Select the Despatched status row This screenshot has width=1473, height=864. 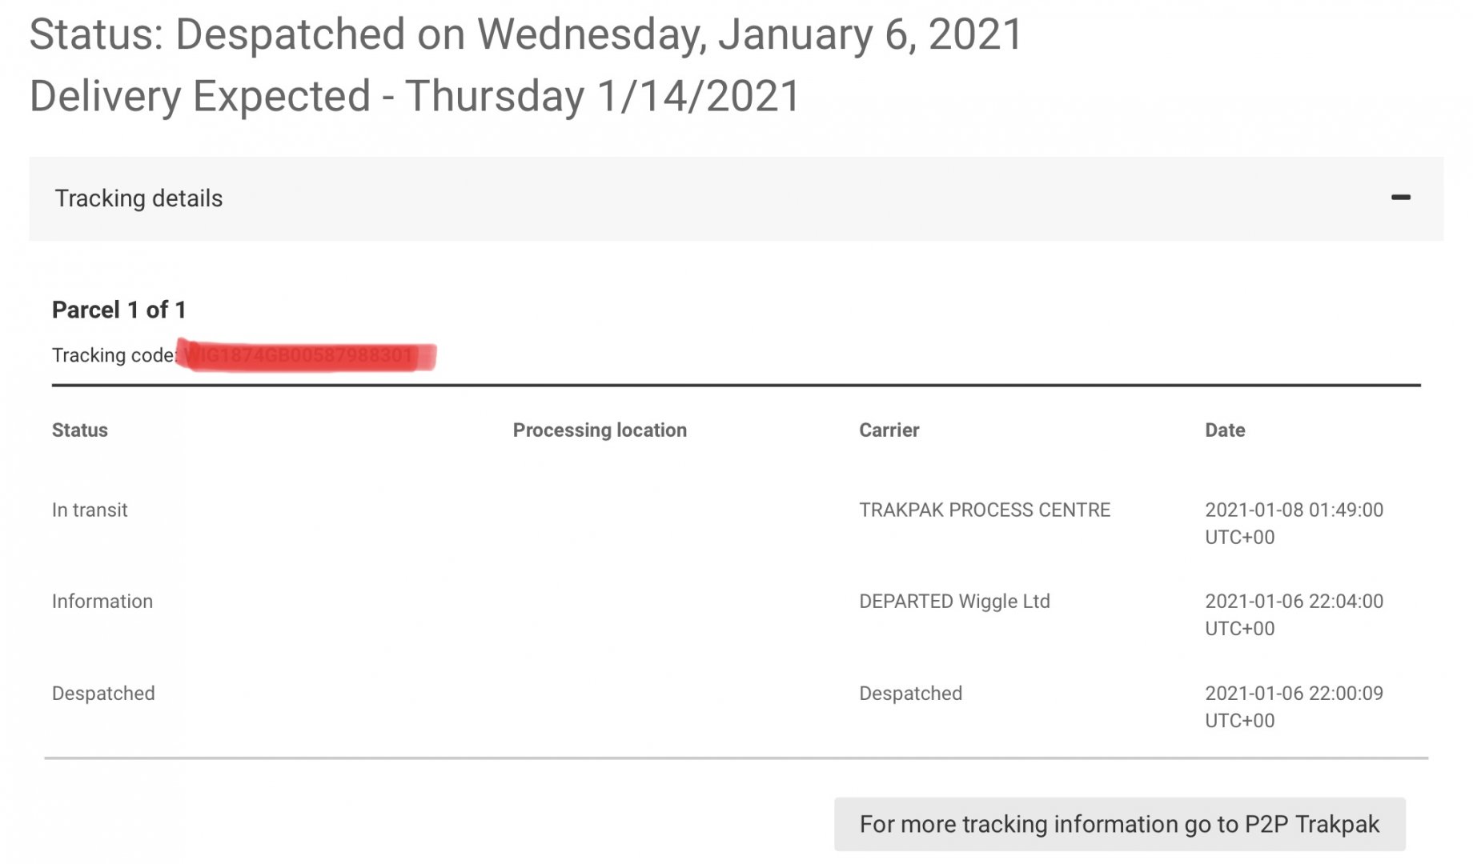103,694
